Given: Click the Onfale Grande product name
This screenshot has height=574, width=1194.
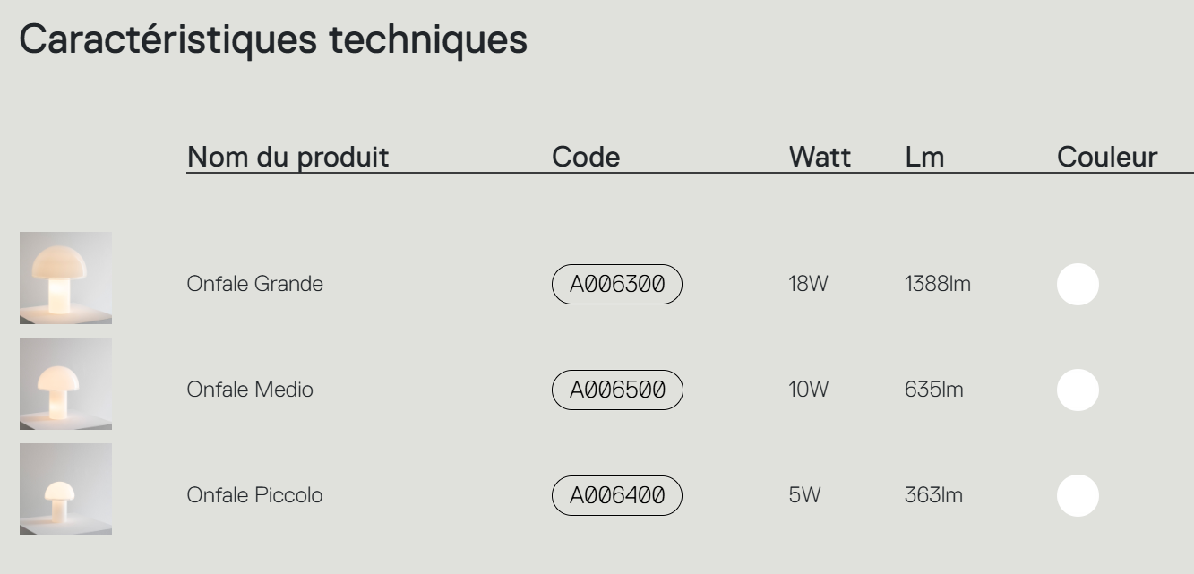Looking at the screenshot, I should (255, 285).
